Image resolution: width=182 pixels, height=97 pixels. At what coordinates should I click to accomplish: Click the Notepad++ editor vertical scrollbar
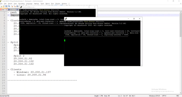[180, 53]
